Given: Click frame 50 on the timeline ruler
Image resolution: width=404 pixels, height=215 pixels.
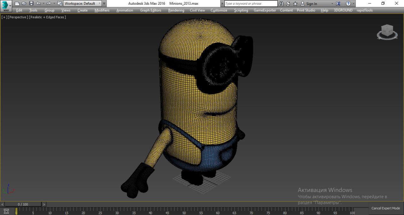Looking at the screenshot, I should [184, 213].
